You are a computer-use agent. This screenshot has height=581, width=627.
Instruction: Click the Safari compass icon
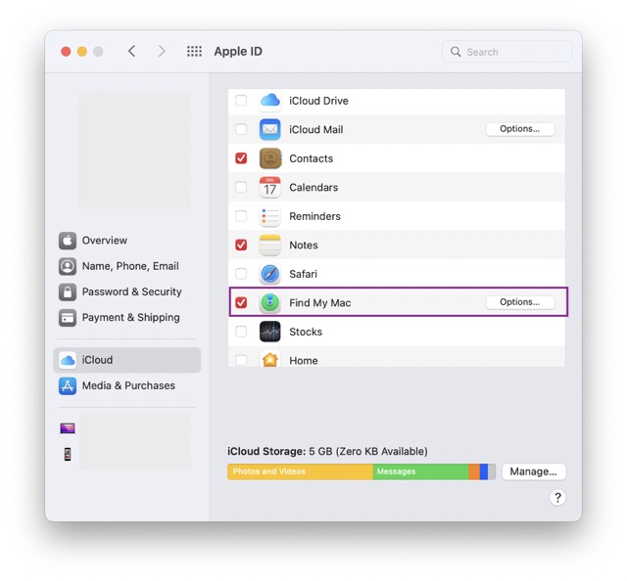[270, 274]
